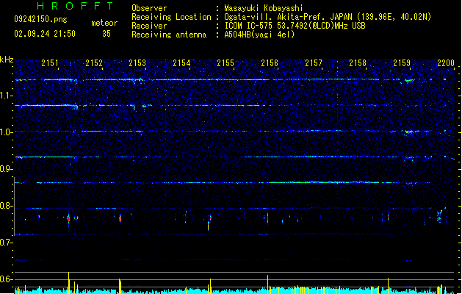The image size is (462, 294).
Task: Click the kHz axis unit label
Action: click(x=7, y=60)
